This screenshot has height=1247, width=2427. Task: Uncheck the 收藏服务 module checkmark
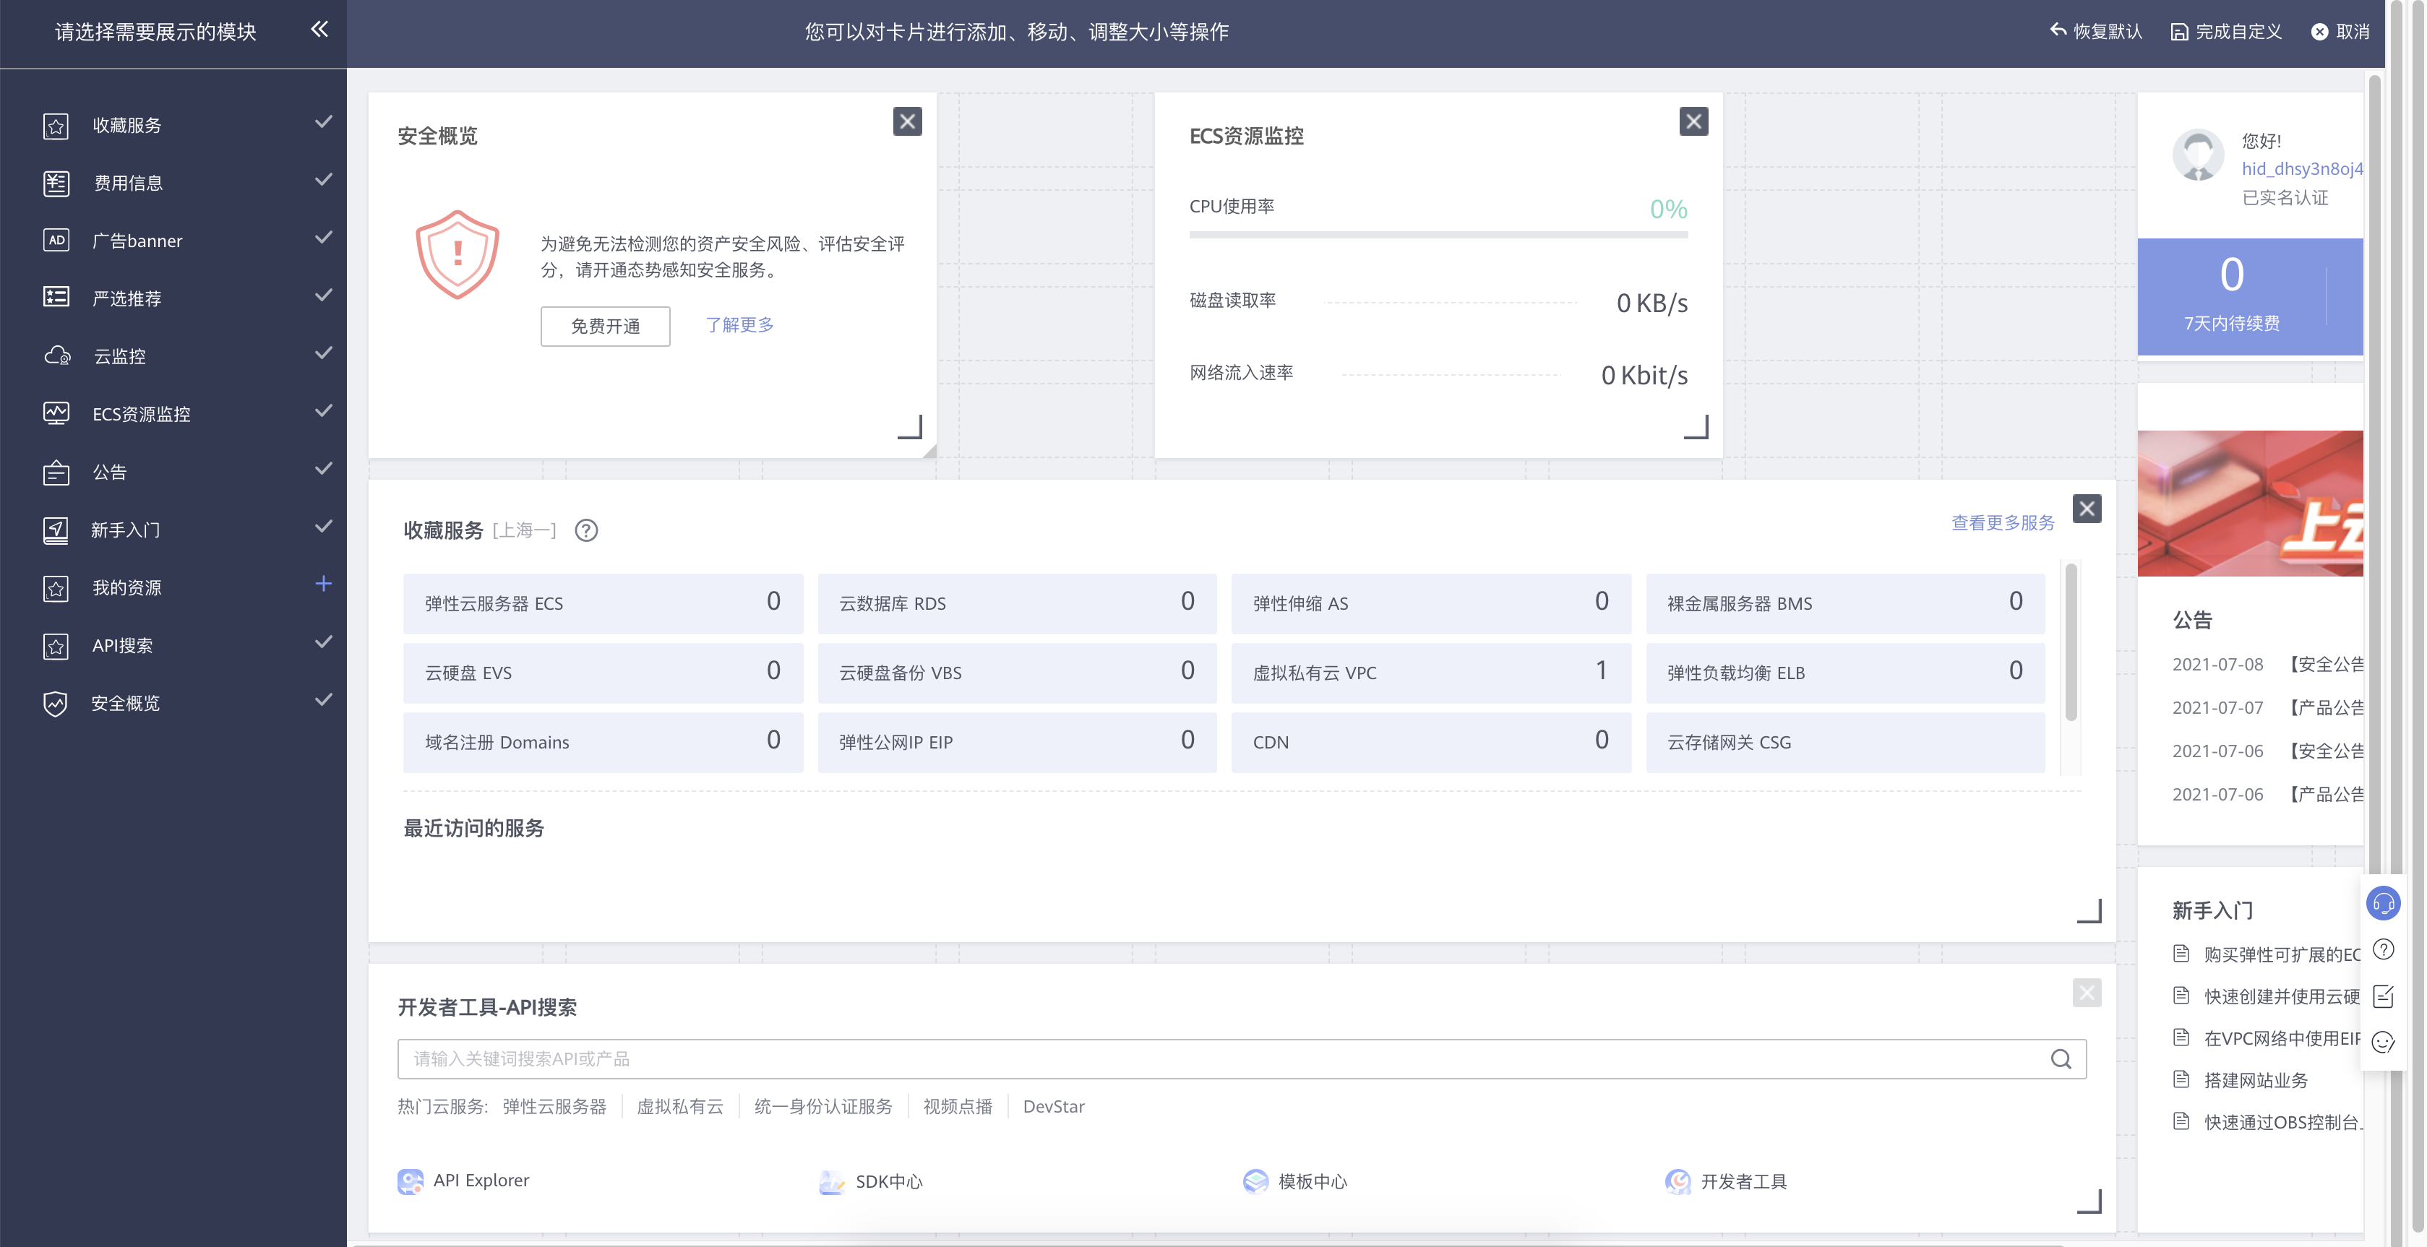coord(323,122)
